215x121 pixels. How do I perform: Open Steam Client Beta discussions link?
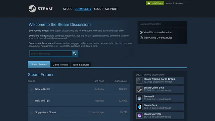(x=154, y=88)
